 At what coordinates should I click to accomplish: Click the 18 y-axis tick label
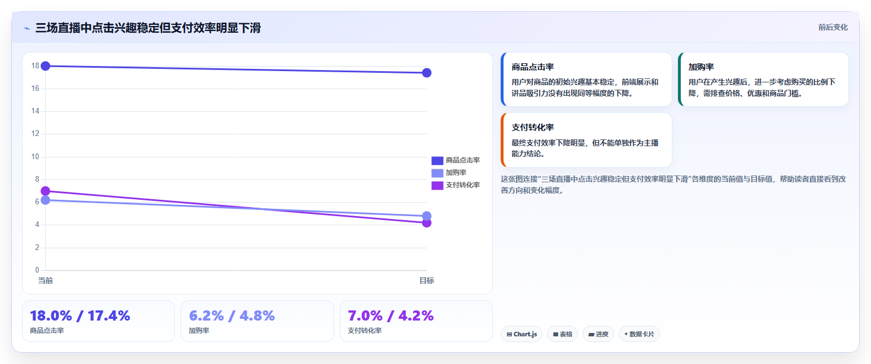click(35, 66)
